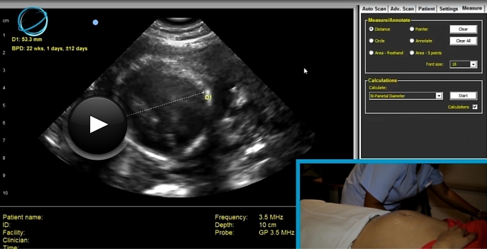Click the Probe GP 3.5 MHz value
Image resolution: width=487 pixels, height=249 pixels.
pyautogui.click(x=276, y=233)
